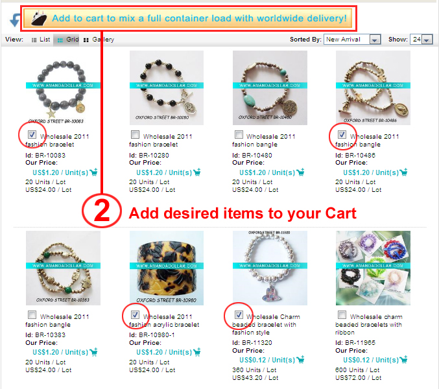Click the Add to cart container load banner
This screenshot has height=389, width=439.
(x=188, y=18)
